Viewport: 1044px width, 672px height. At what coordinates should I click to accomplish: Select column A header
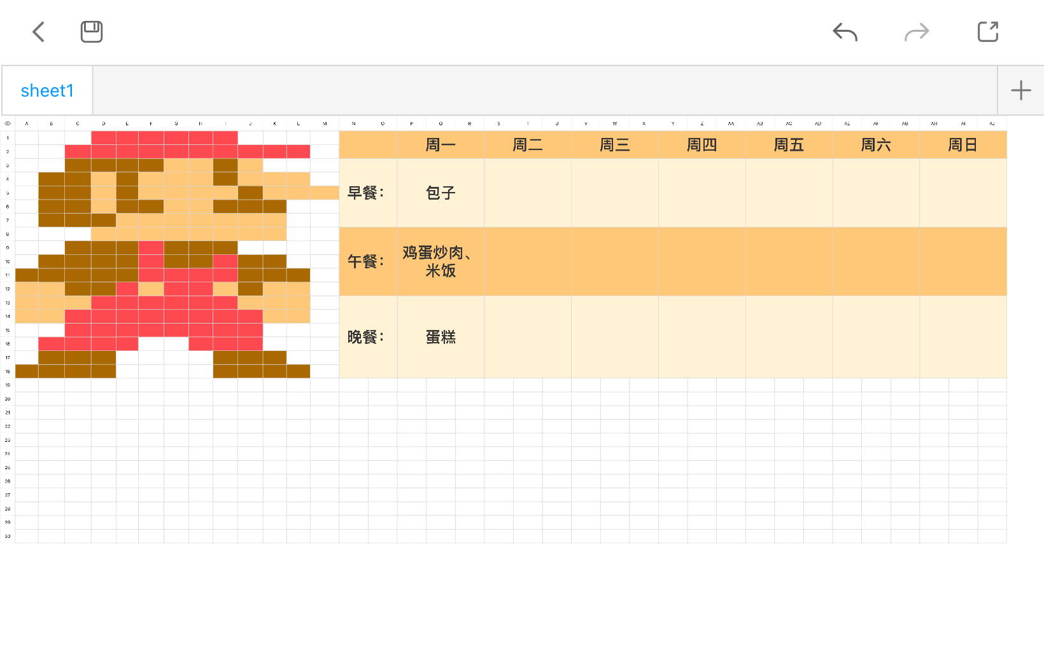coord(27,123)
